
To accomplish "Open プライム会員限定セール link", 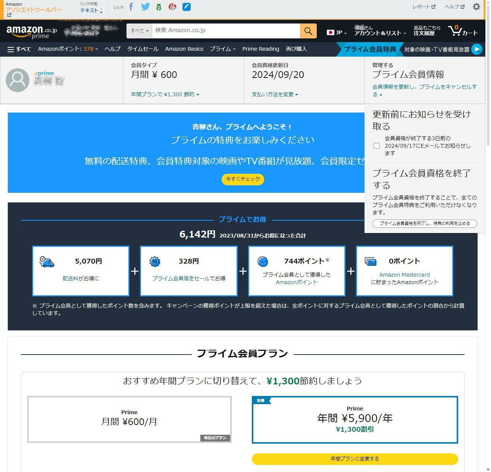I will click(181, 279).
